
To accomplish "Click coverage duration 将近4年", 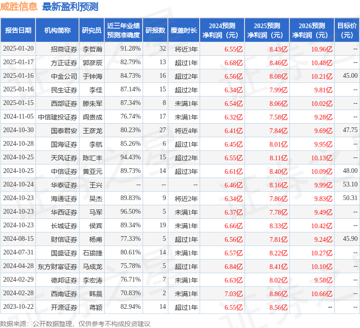I will (186, 131).
